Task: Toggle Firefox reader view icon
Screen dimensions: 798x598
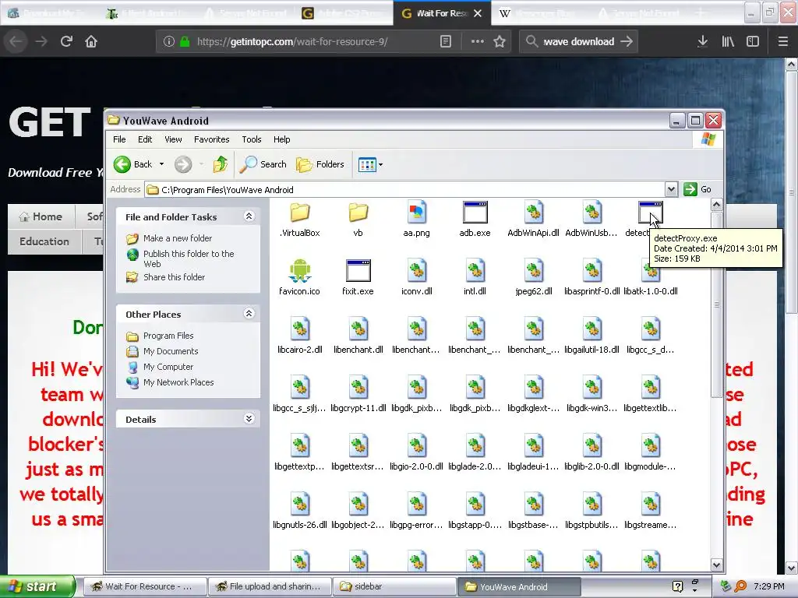Action: (445, 41)
